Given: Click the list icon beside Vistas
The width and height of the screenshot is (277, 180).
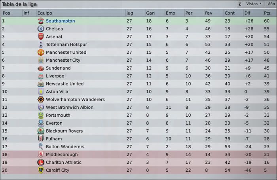Looking at the screenshot, I should tap(240, 4).
